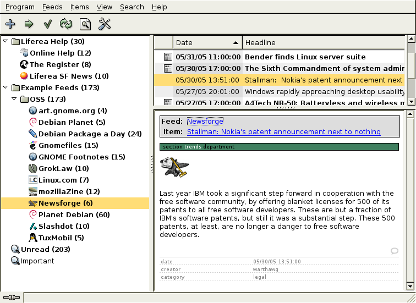Collapse the Liferea Help folder
This screenshot has width=416, height=303.
tap(6, 41)
